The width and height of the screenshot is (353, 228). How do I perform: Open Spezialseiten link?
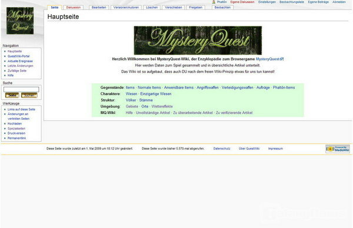[16, 129]
